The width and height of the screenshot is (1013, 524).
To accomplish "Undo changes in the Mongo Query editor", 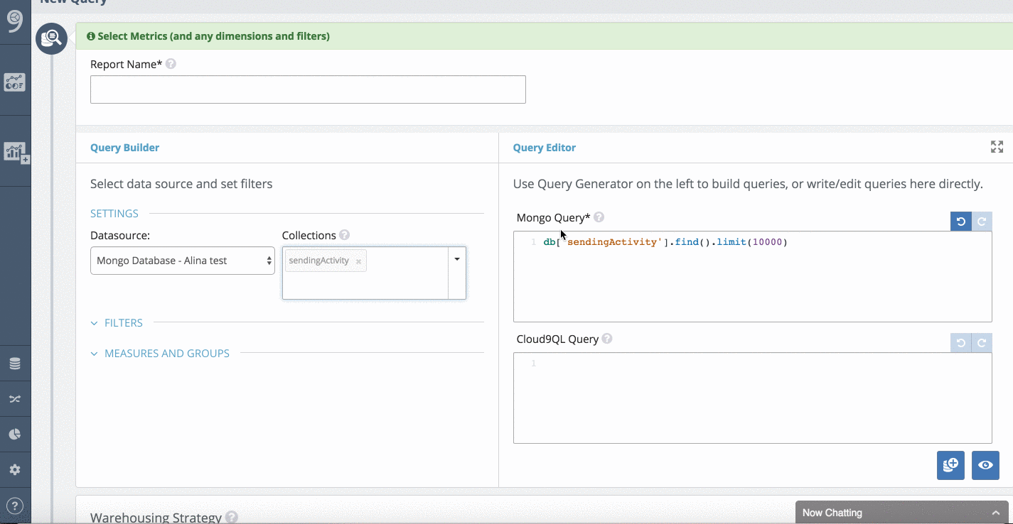I will pyautogui.click(x=960, y=221).
